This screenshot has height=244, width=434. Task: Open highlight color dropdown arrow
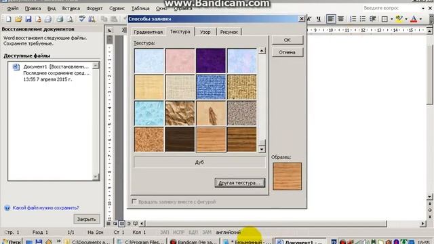point(406,19)
